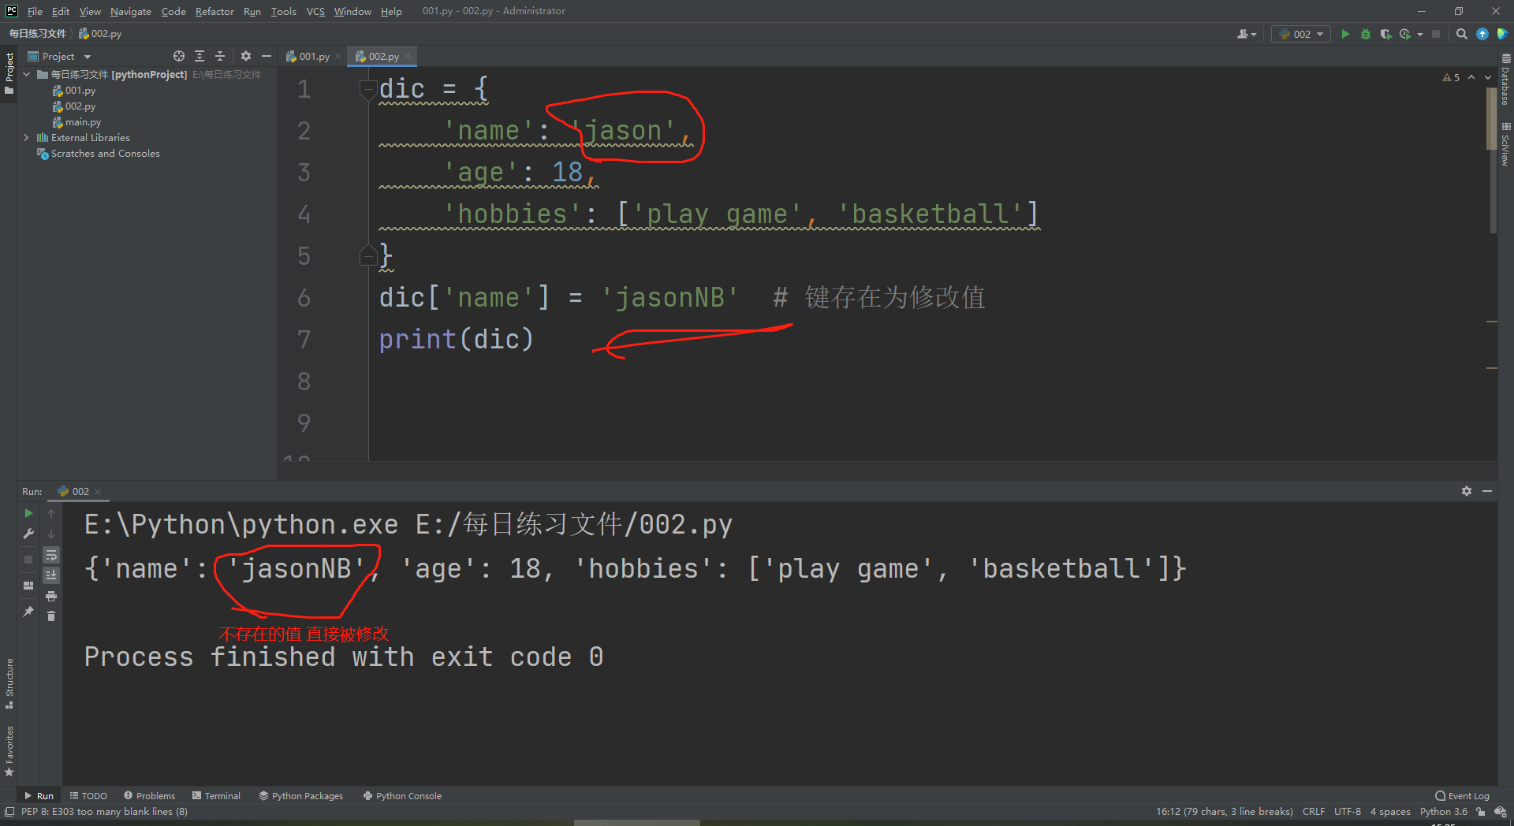Select opened file in Project tree
The width and height of the screenshot is (1514, 826).
coord(179,56)
